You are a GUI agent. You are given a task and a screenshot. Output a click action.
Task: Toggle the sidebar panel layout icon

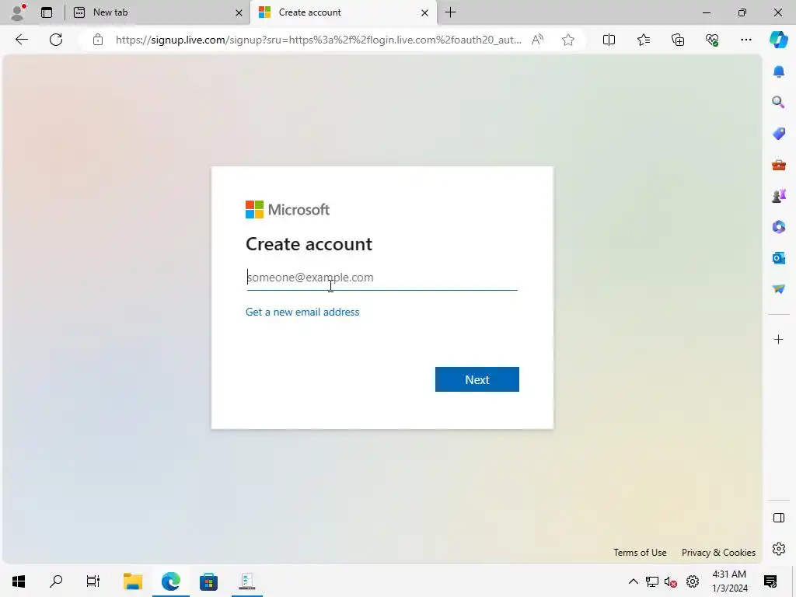779,518
